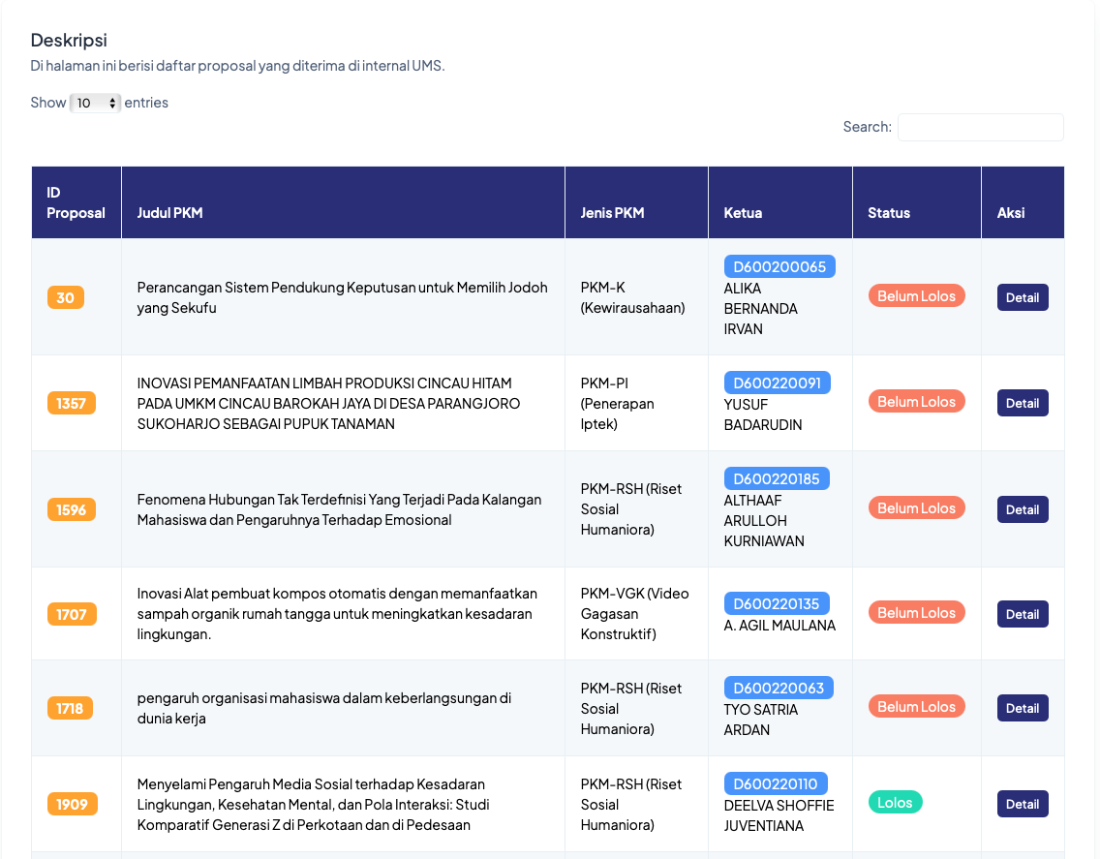Open Detail for proposal 1718
This screenshot has height=859, width=1100.
pos(1023,708)
